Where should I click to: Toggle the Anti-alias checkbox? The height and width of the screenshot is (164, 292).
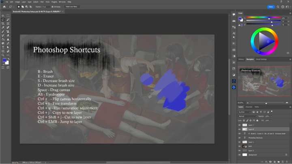52,7
